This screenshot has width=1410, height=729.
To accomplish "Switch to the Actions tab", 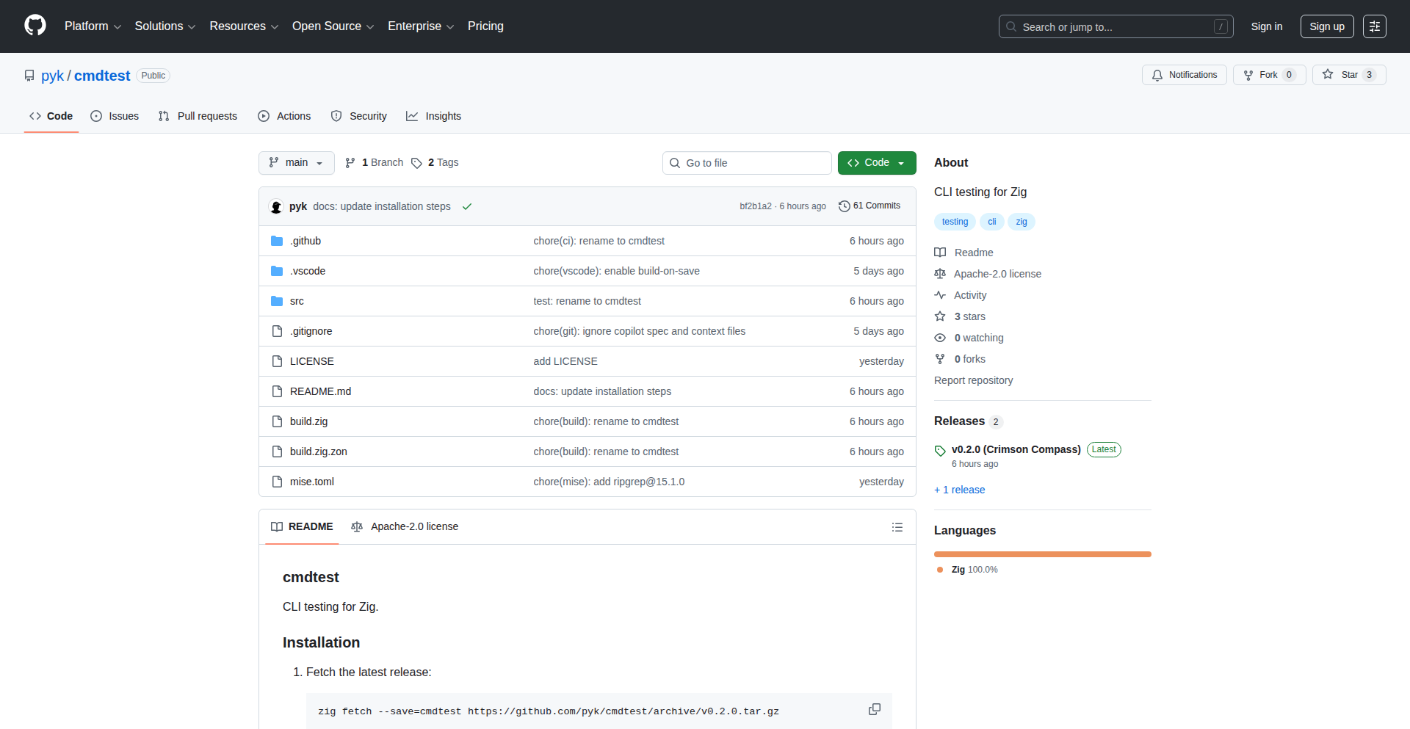I will click(x=293, y=115).
